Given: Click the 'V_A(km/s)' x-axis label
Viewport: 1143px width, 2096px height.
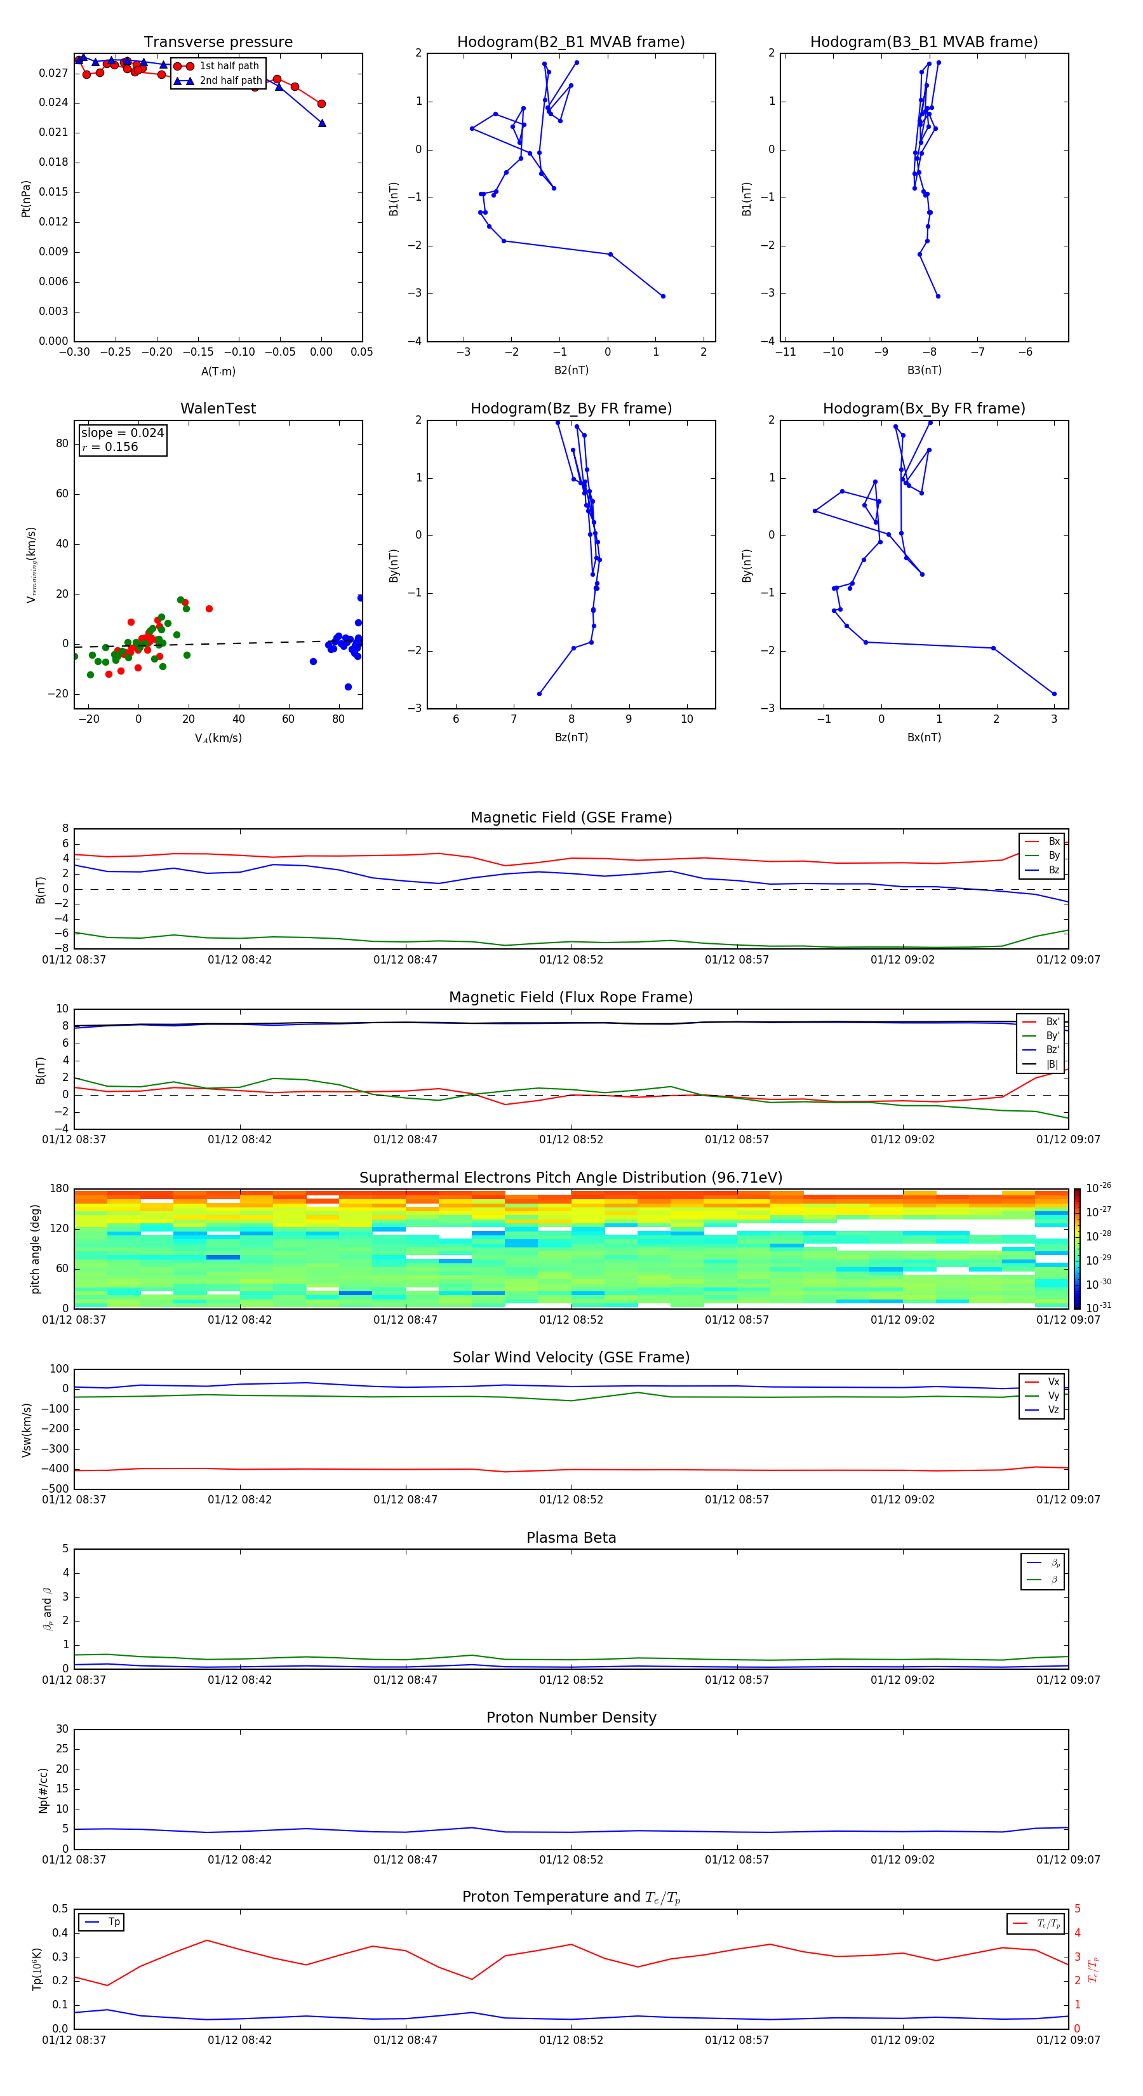Looking at the screenshot, I should click(218, 739).
